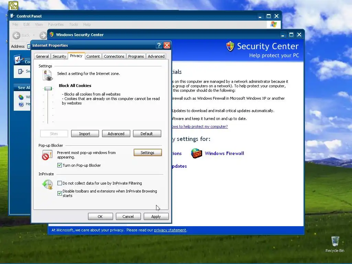Open the Recycle Bin on the desktop
This screenshot has width=352, height=264.
point(335,244)
